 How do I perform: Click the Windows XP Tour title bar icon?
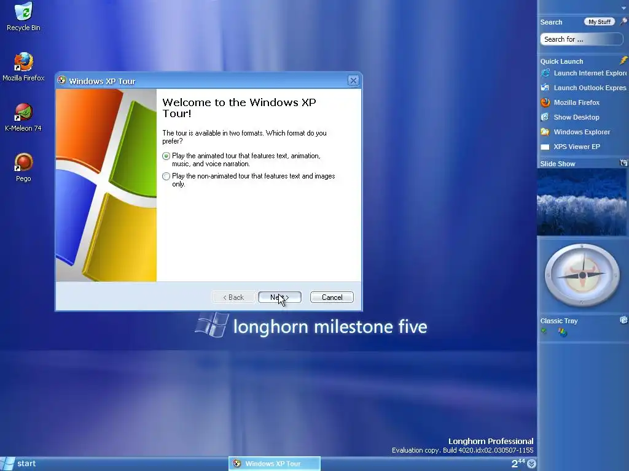(x=62, y=80)
